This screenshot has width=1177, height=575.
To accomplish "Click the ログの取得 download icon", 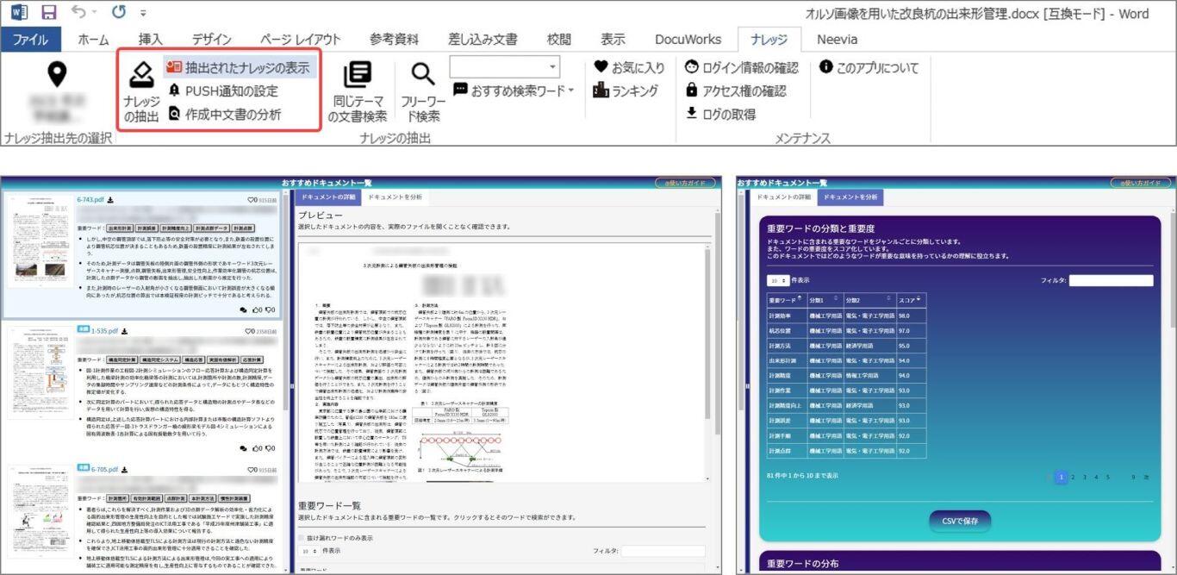I will click(691, 114).
